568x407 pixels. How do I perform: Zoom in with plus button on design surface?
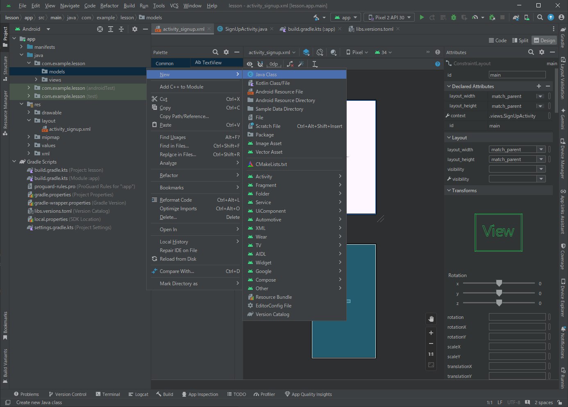pos(431,333)
